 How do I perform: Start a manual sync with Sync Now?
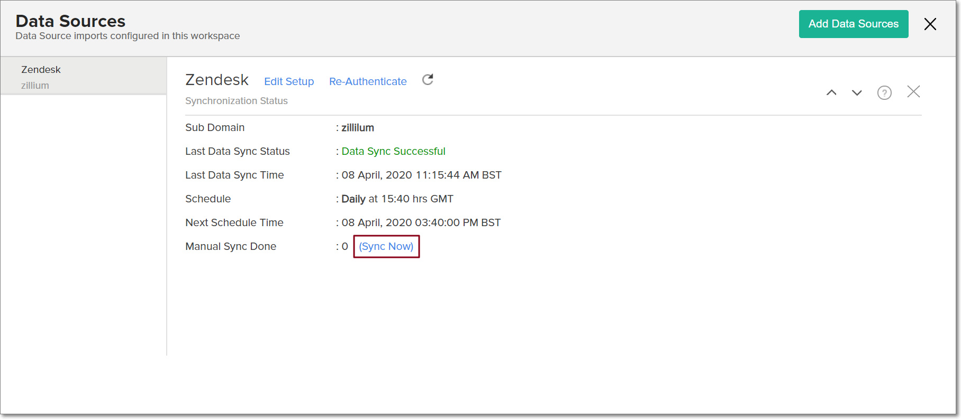point(386,246)
